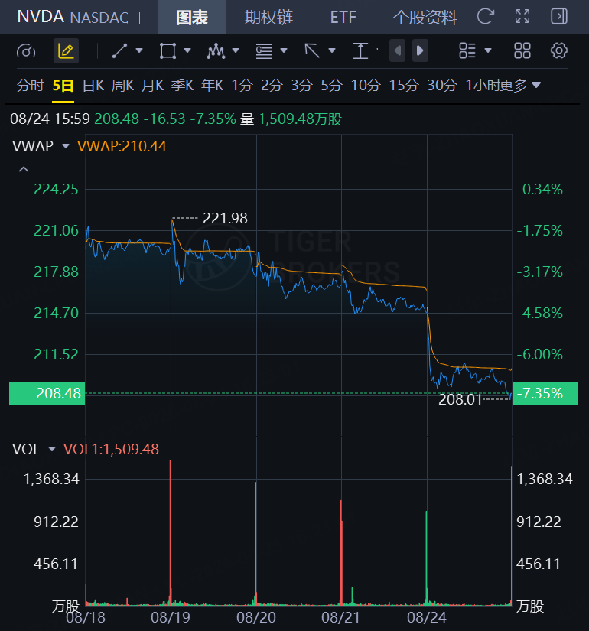Select the Fibonacci levels tool
This screenshot has width=589, height=631.
point(264,51)
